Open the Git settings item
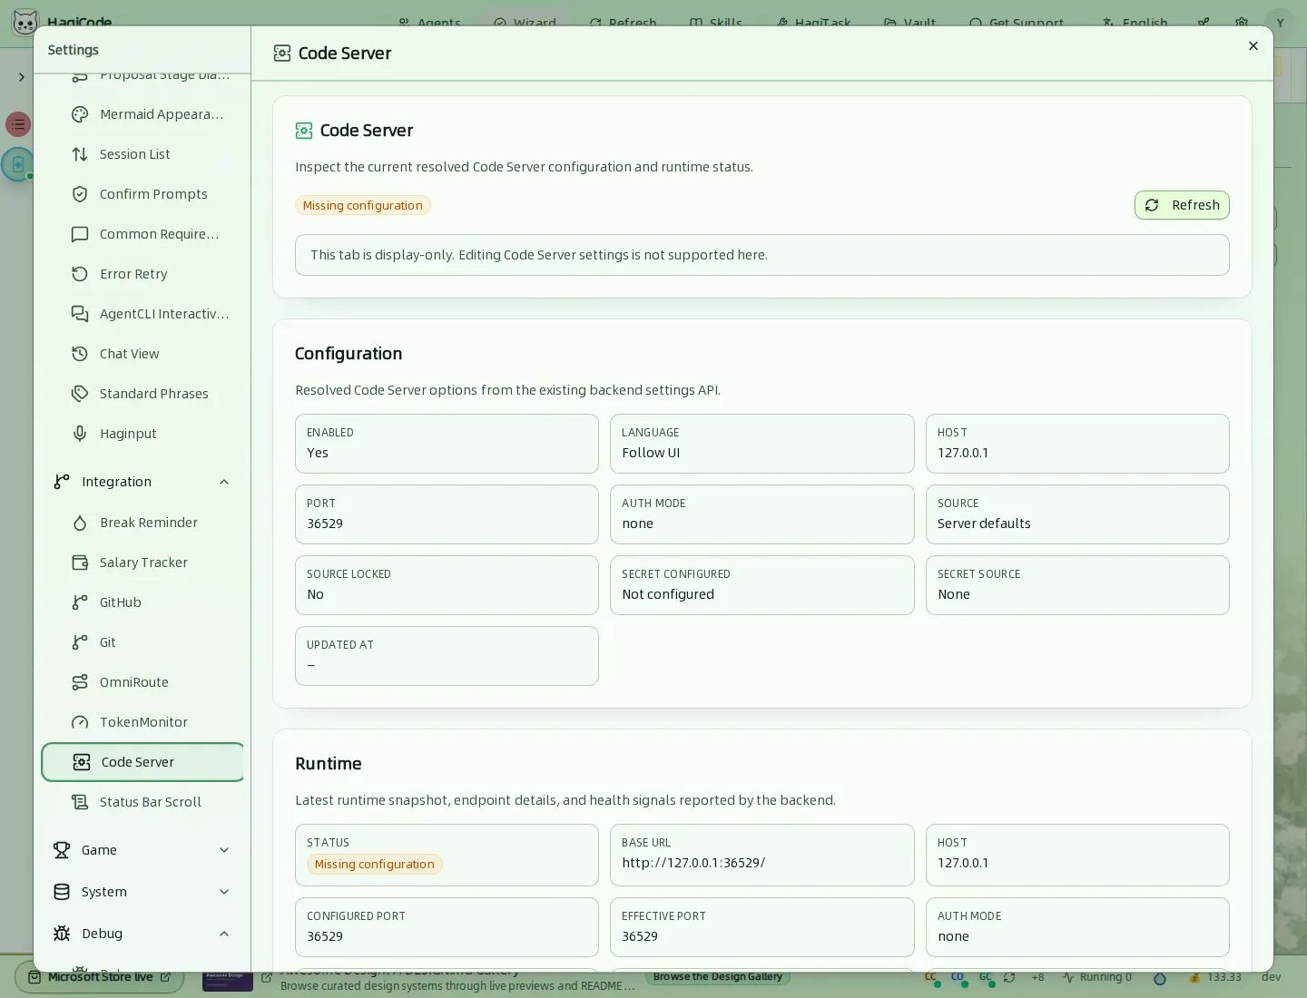Image resolution: width=1307 pixels, height=998 pixels. pyautogui.click(x=142, y=642)
